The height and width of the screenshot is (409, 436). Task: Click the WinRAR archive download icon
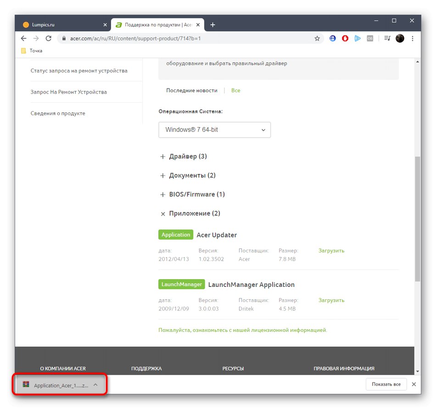coord(26,385)
